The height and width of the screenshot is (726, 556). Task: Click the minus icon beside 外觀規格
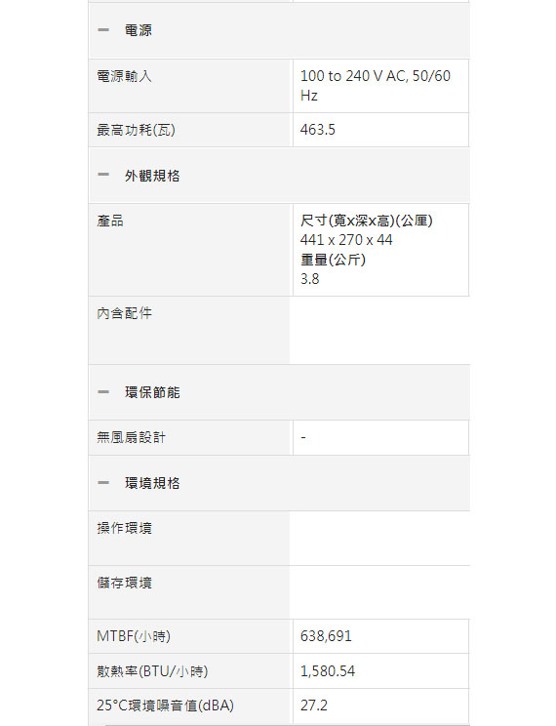(103, 175)
